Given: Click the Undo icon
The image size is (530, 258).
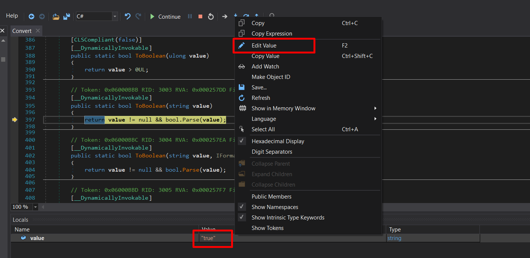Looking at the screenshot, I should click(127, 16).
